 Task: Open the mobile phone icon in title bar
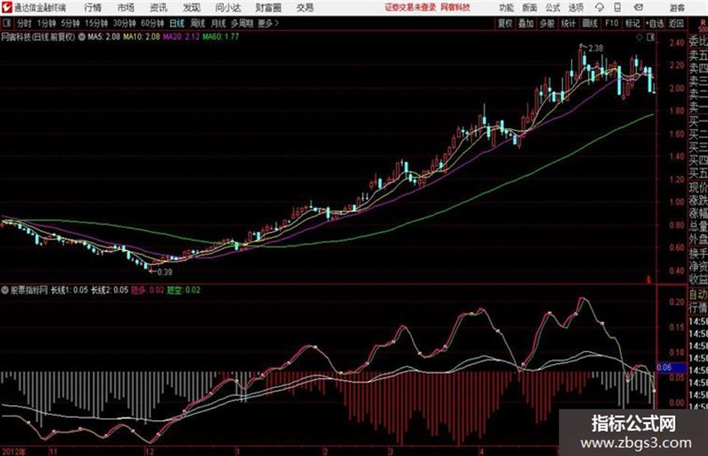pyautogui.click(x=617, y=7)
